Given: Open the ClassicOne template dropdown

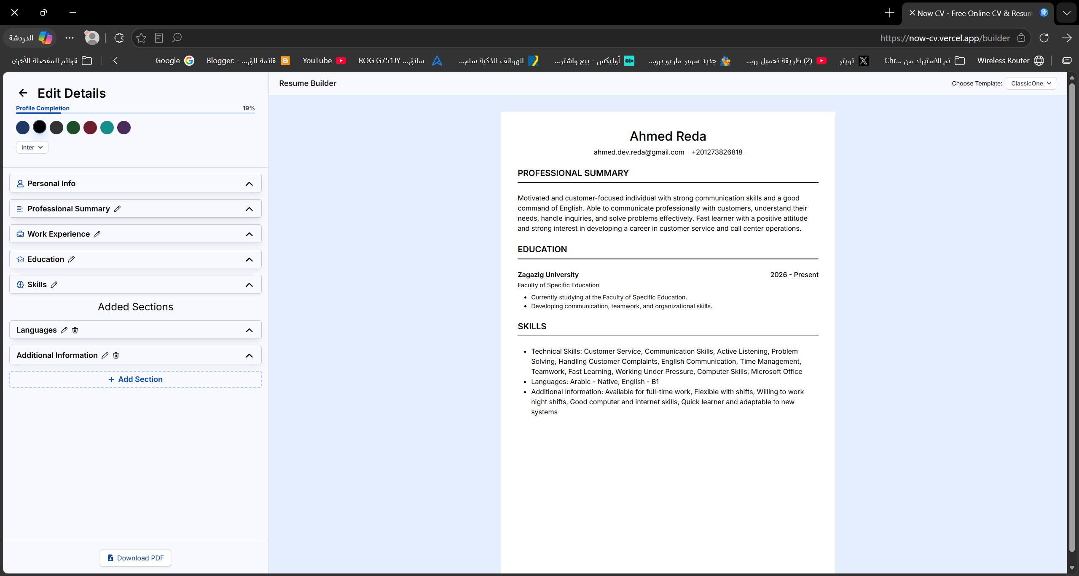Looking at the screenshot, I should point(1031,83).
